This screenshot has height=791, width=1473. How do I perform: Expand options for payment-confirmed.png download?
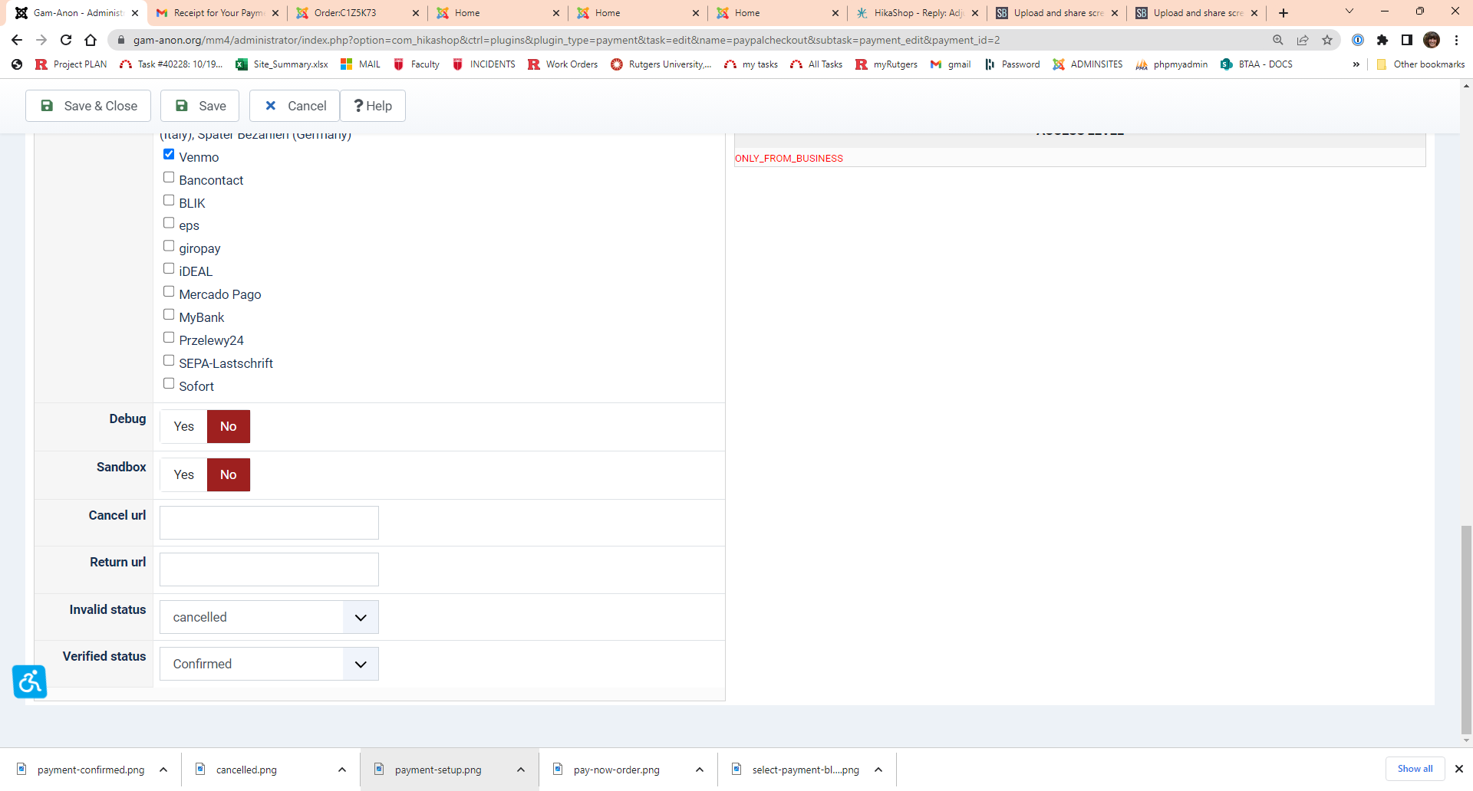click(163, 770)
